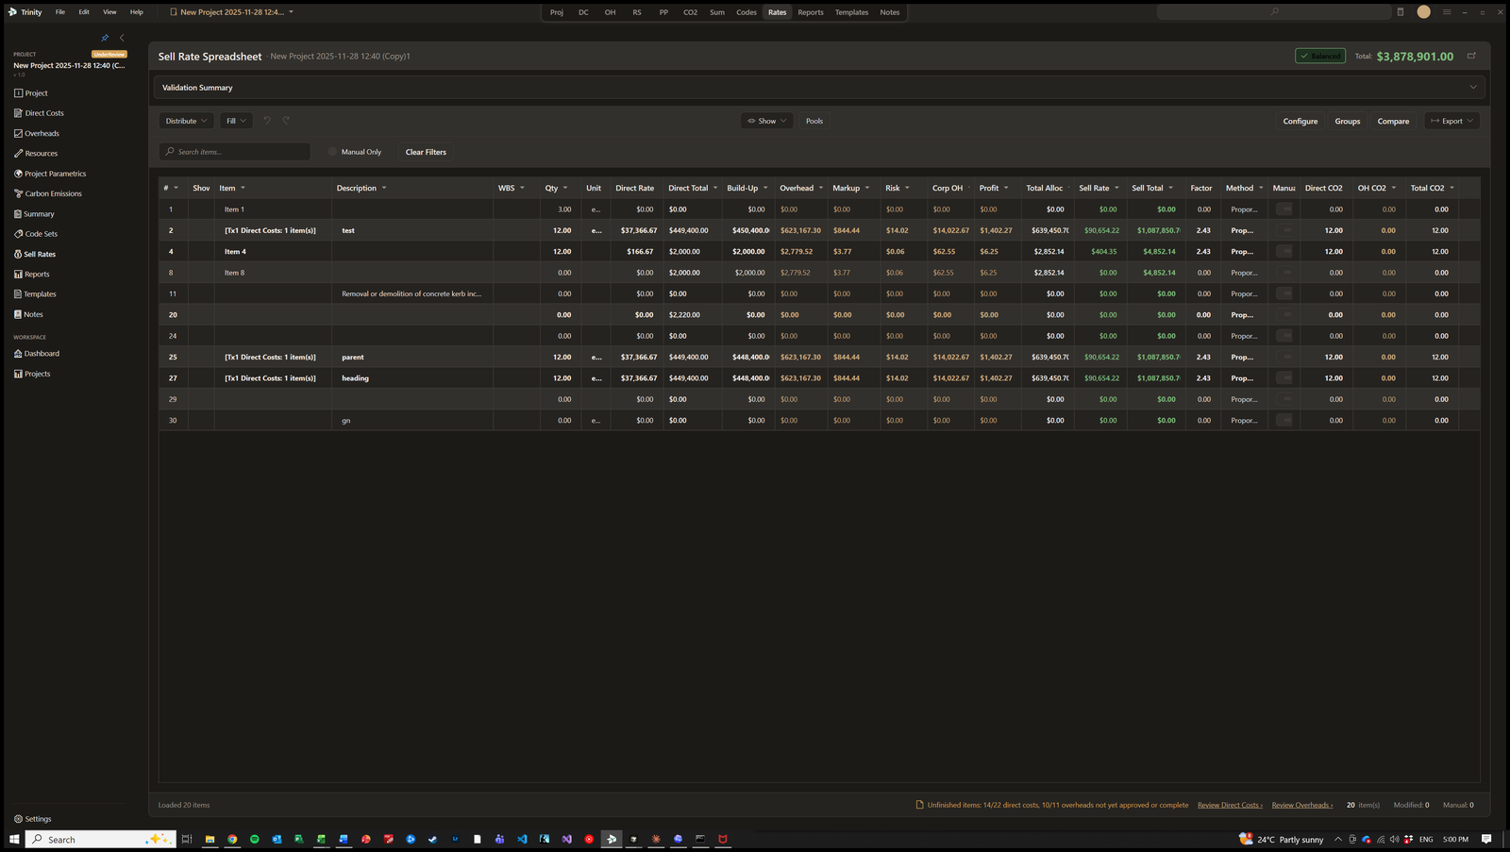
Task: Toggle the Manual switch for Item 1
Action: [x=1283, y=209]
